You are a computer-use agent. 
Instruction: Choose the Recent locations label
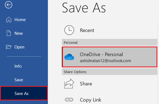point(87,30)
